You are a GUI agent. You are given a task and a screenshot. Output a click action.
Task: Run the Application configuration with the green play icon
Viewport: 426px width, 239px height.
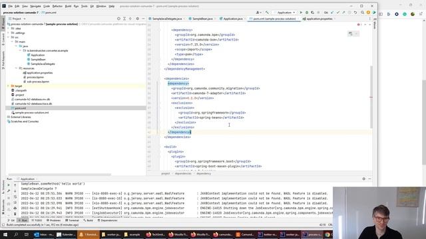301,13
